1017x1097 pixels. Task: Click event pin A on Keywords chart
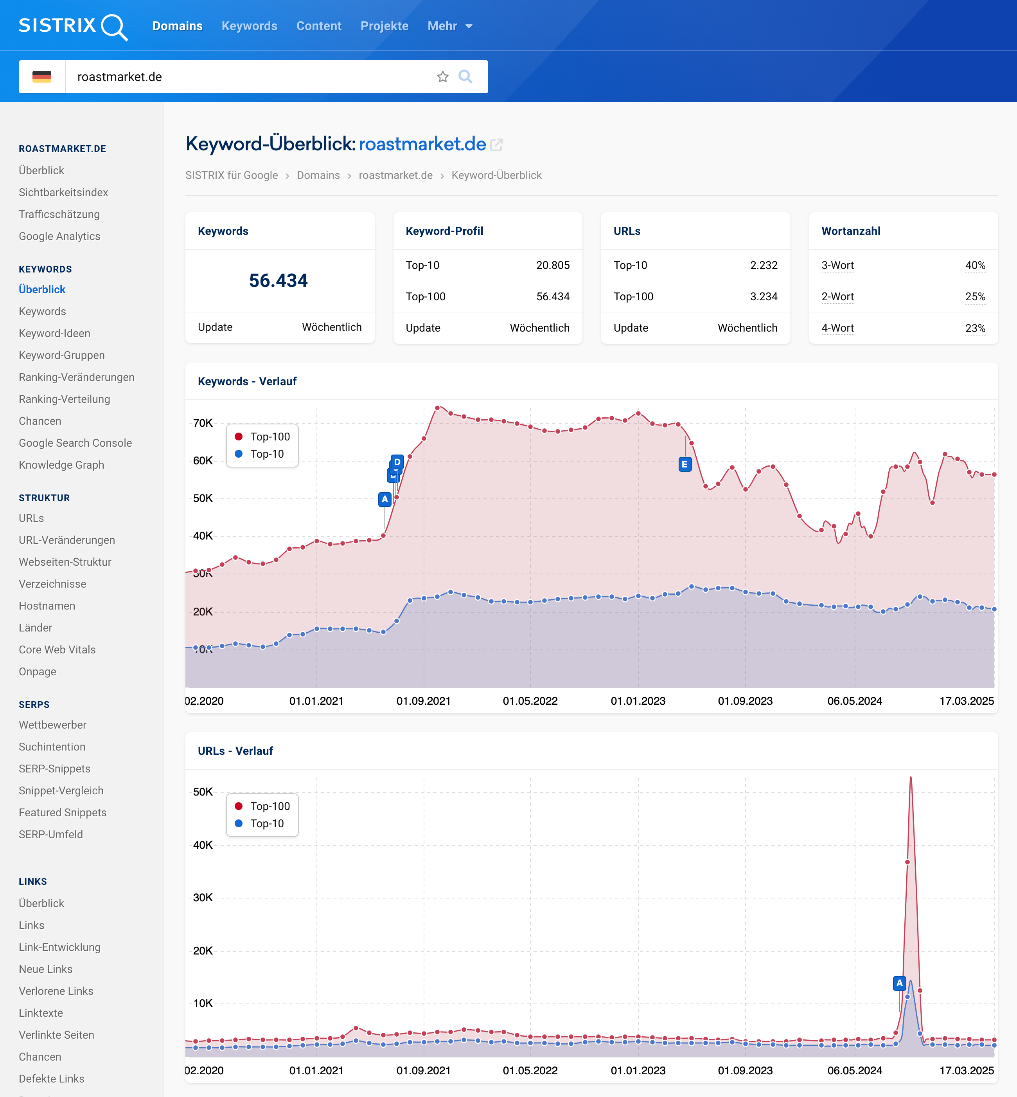point(385,499)
